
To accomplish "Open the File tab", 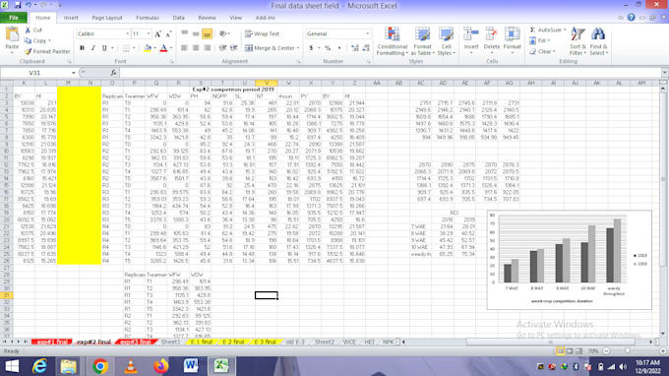I will pos(14,18).
